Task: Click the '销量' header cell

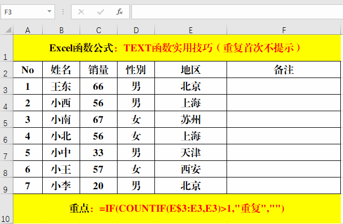Action: [x=99, y=69]
